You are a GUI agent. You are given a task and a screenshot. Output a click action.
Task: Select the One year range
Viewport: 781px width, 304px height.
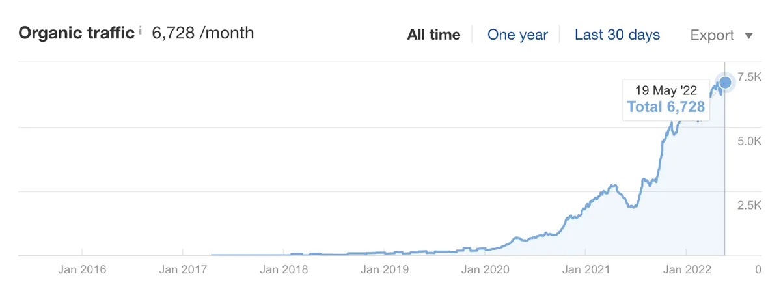(x=517, y=35)
